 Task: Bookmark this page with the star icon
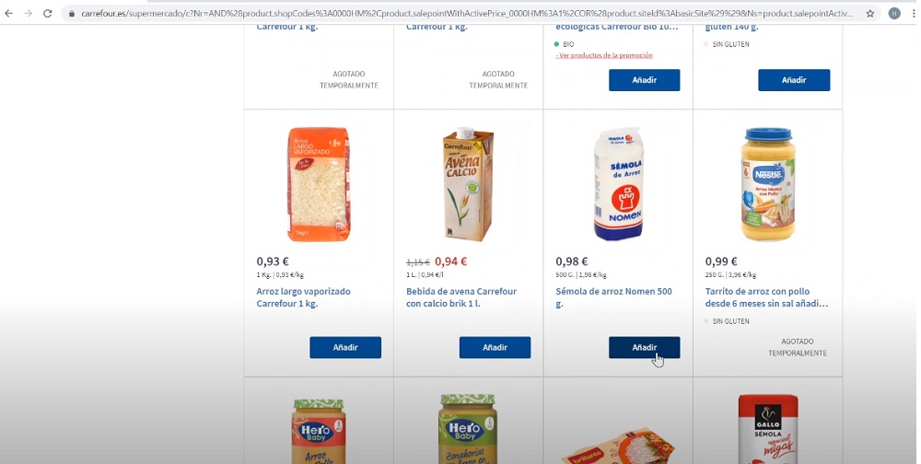coord(870,14)
